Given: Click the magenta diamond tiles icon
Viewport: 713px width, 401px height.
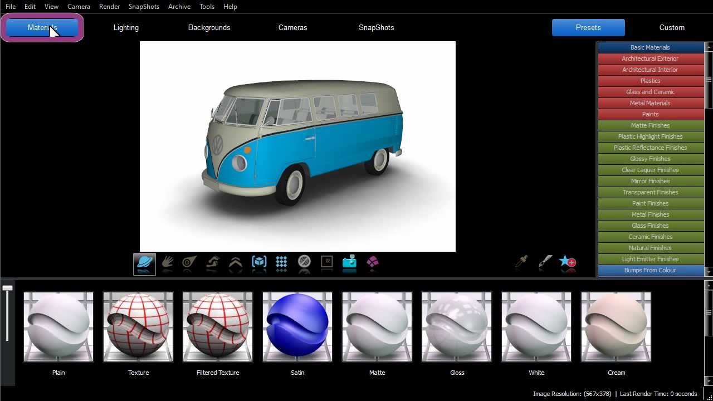Looking at the screenshot, I should tap(373, 262).
